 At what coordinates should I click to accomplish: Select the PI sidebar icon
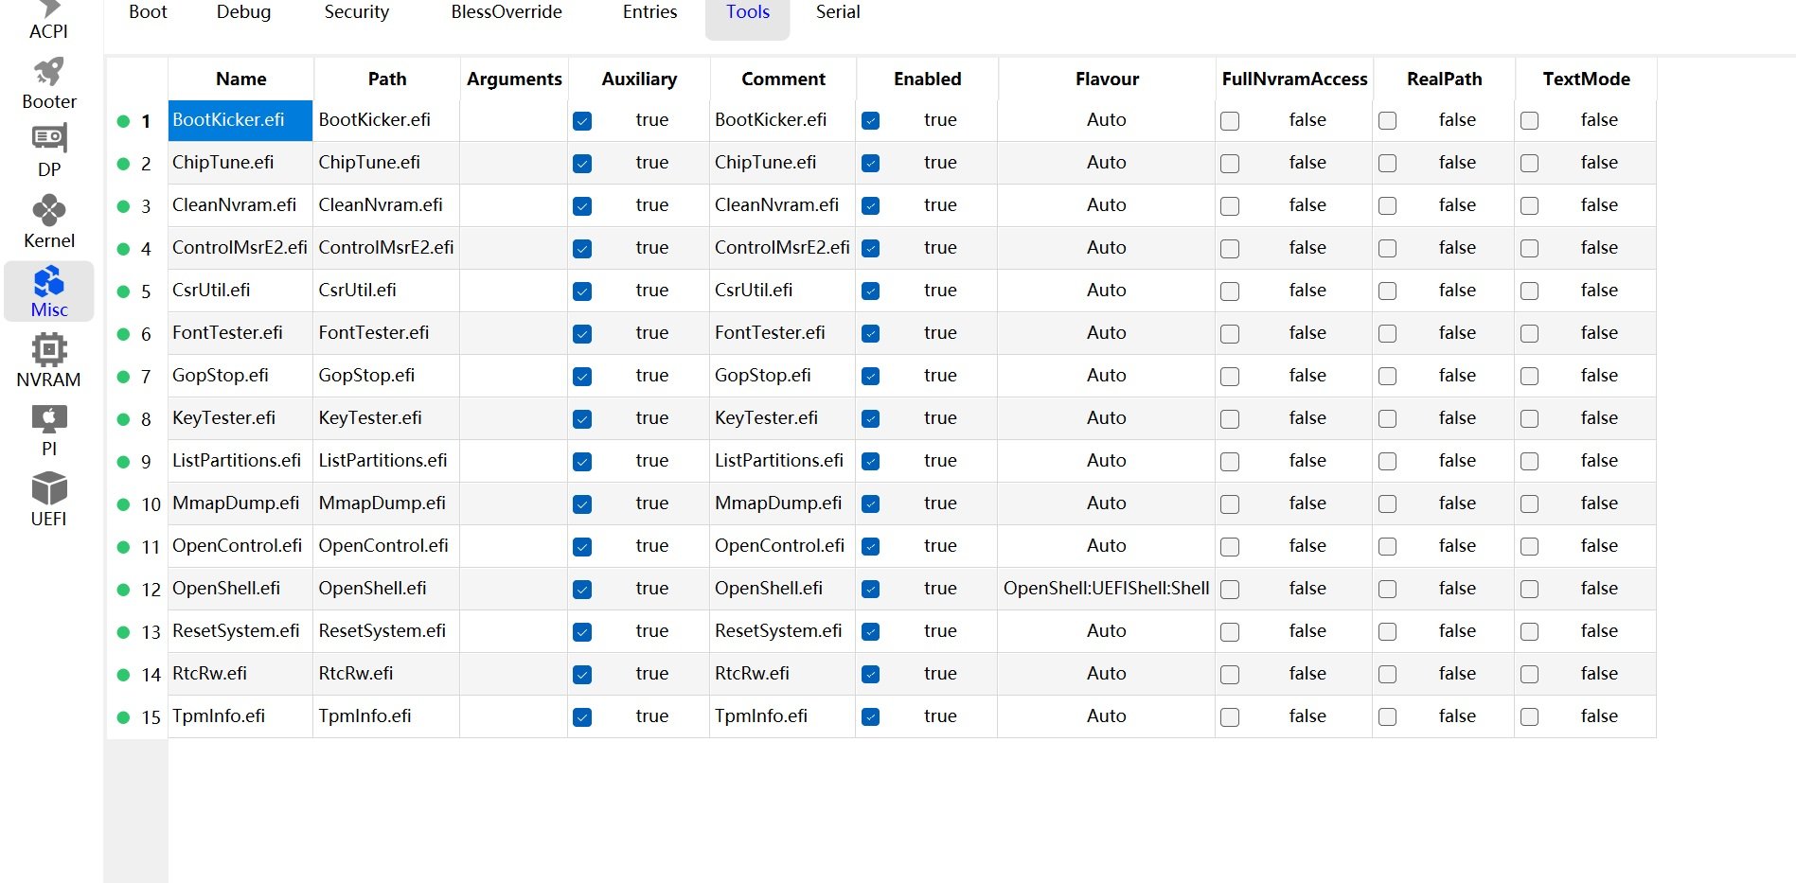48,419
